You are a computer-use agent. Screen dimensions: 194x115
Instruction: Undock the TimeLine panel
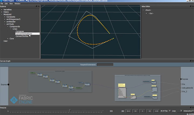[191, 107]
